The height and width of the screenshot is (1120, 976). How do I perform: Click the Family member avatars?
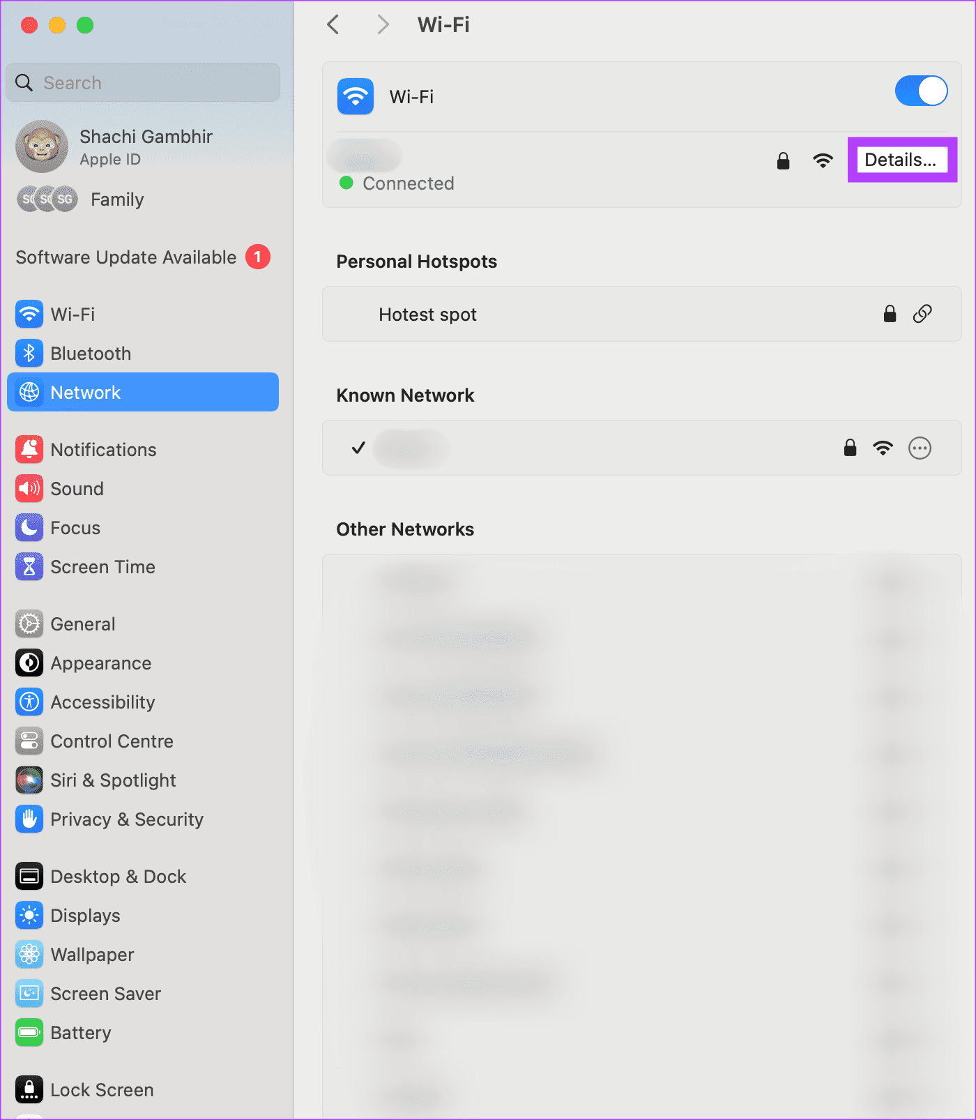click(47, 199)
